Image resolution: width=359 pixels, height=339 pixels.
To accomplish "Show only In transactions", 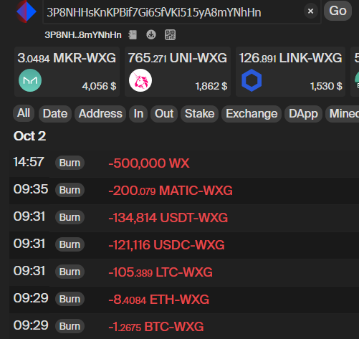I will (138, 114).
